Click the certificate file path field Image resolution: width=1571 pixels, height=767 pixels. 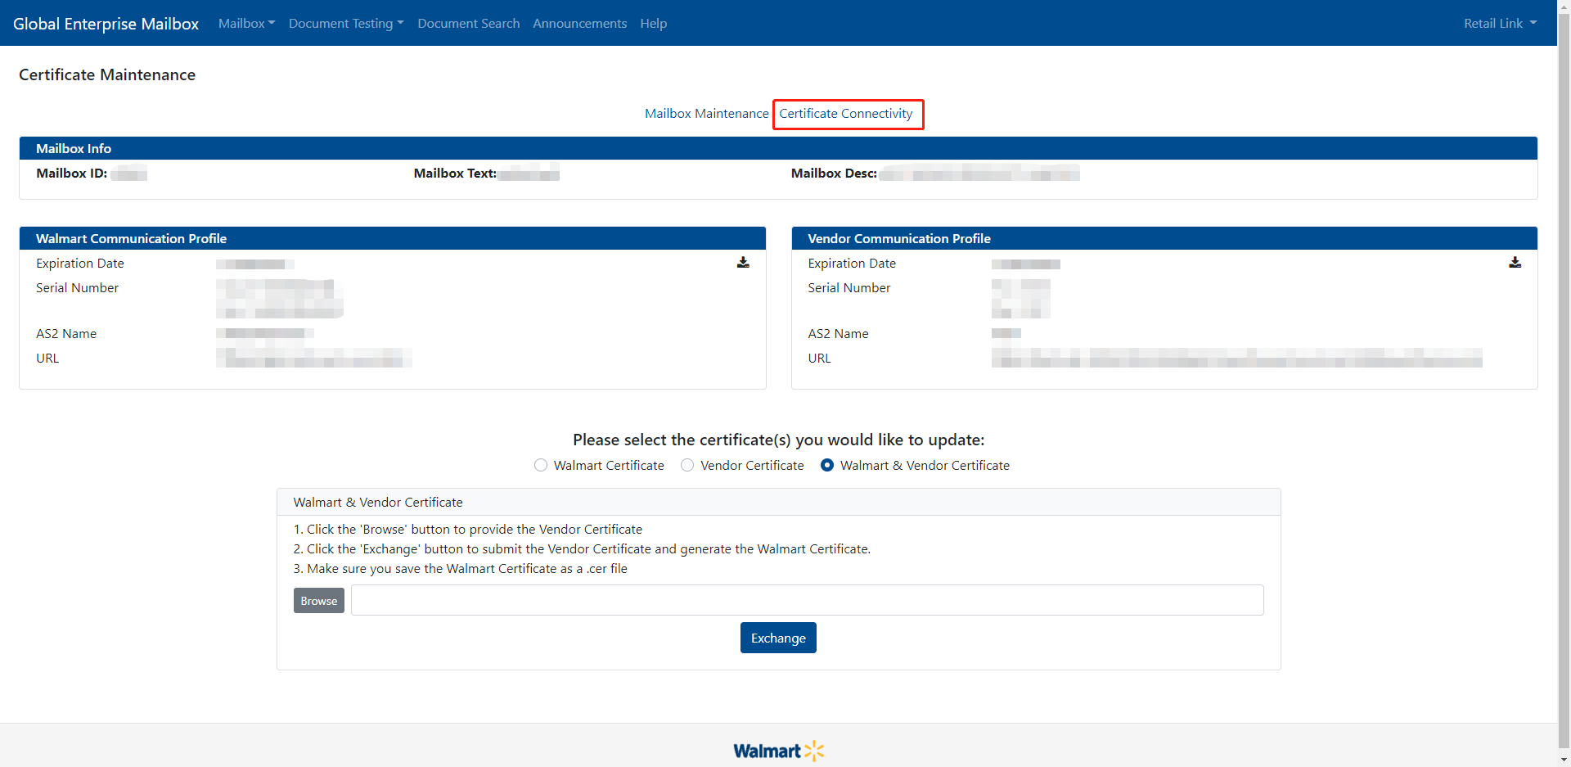point(808,600)
